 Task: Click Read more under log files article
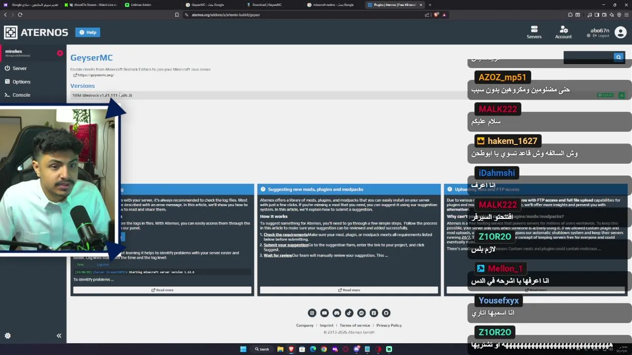coord(162,290)
